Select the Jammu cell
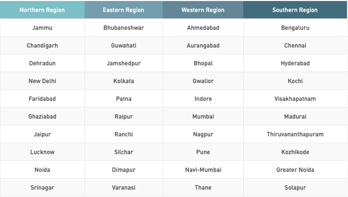 [x=42, y=28]
